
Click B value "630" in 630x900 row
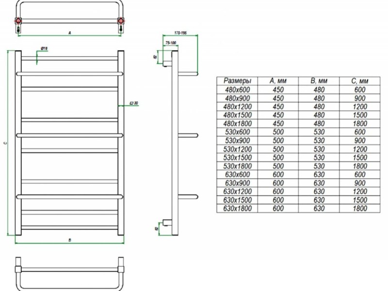pos(319,183)
